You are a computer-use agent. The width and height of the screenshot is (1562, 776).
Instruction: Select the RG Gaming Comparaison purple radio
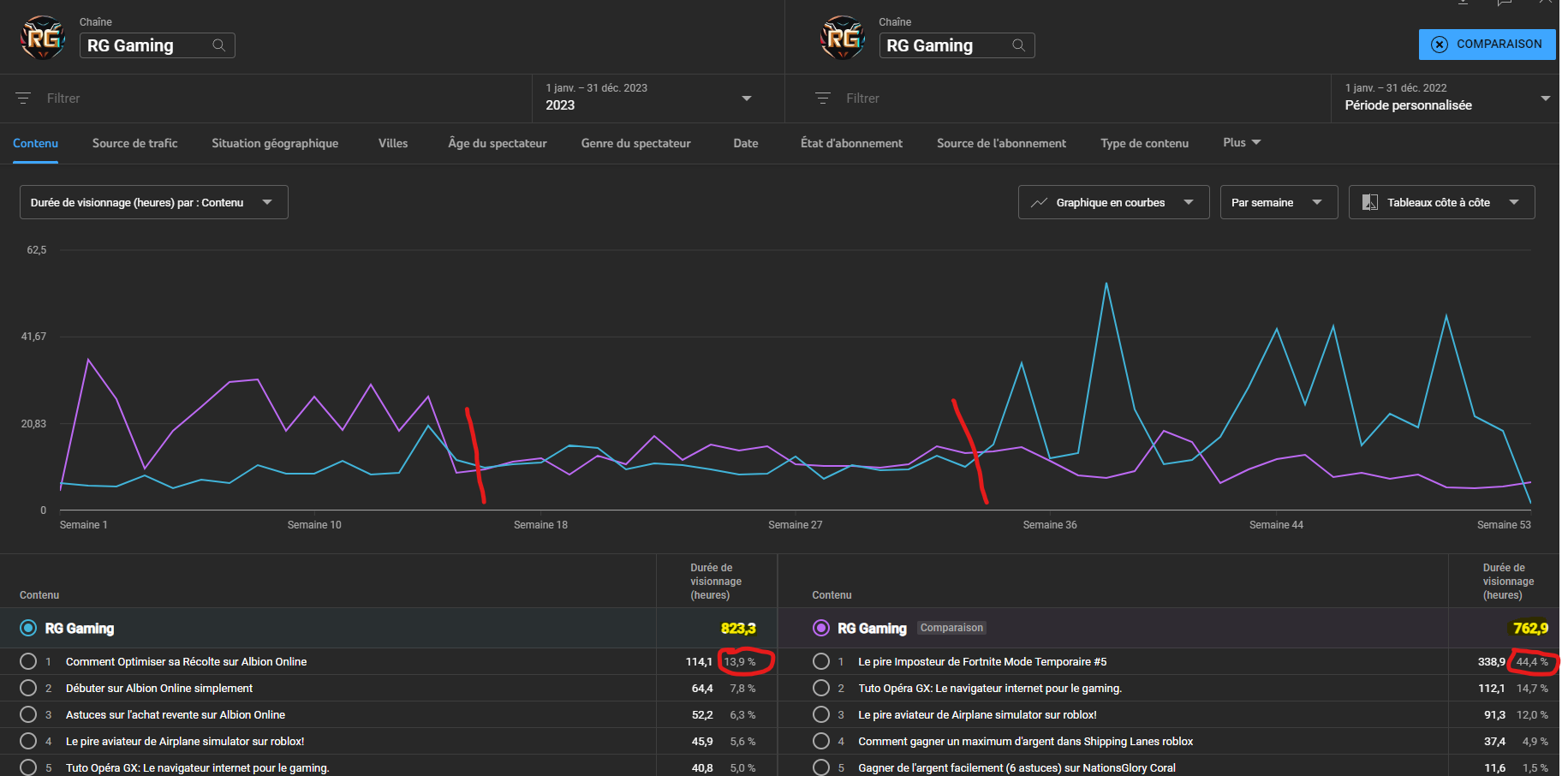tap(821, 628)
